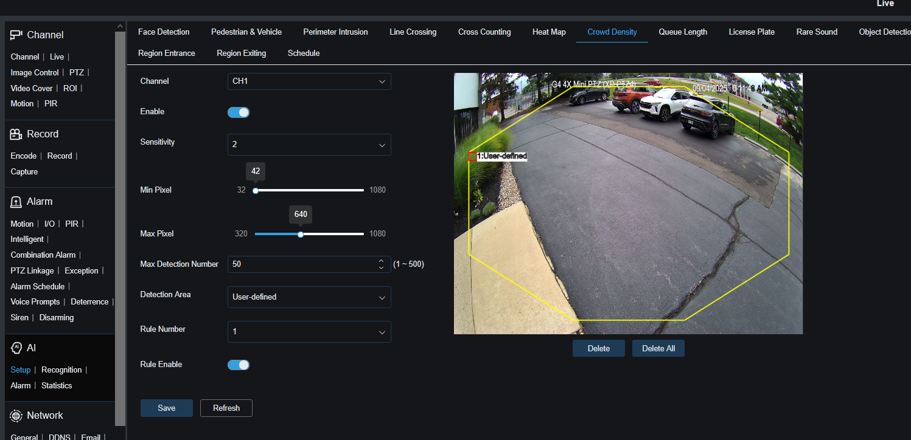This screenshot has width=911, height=440.
Task: Toggle the Enable switch off
Action: pos(239,112)
